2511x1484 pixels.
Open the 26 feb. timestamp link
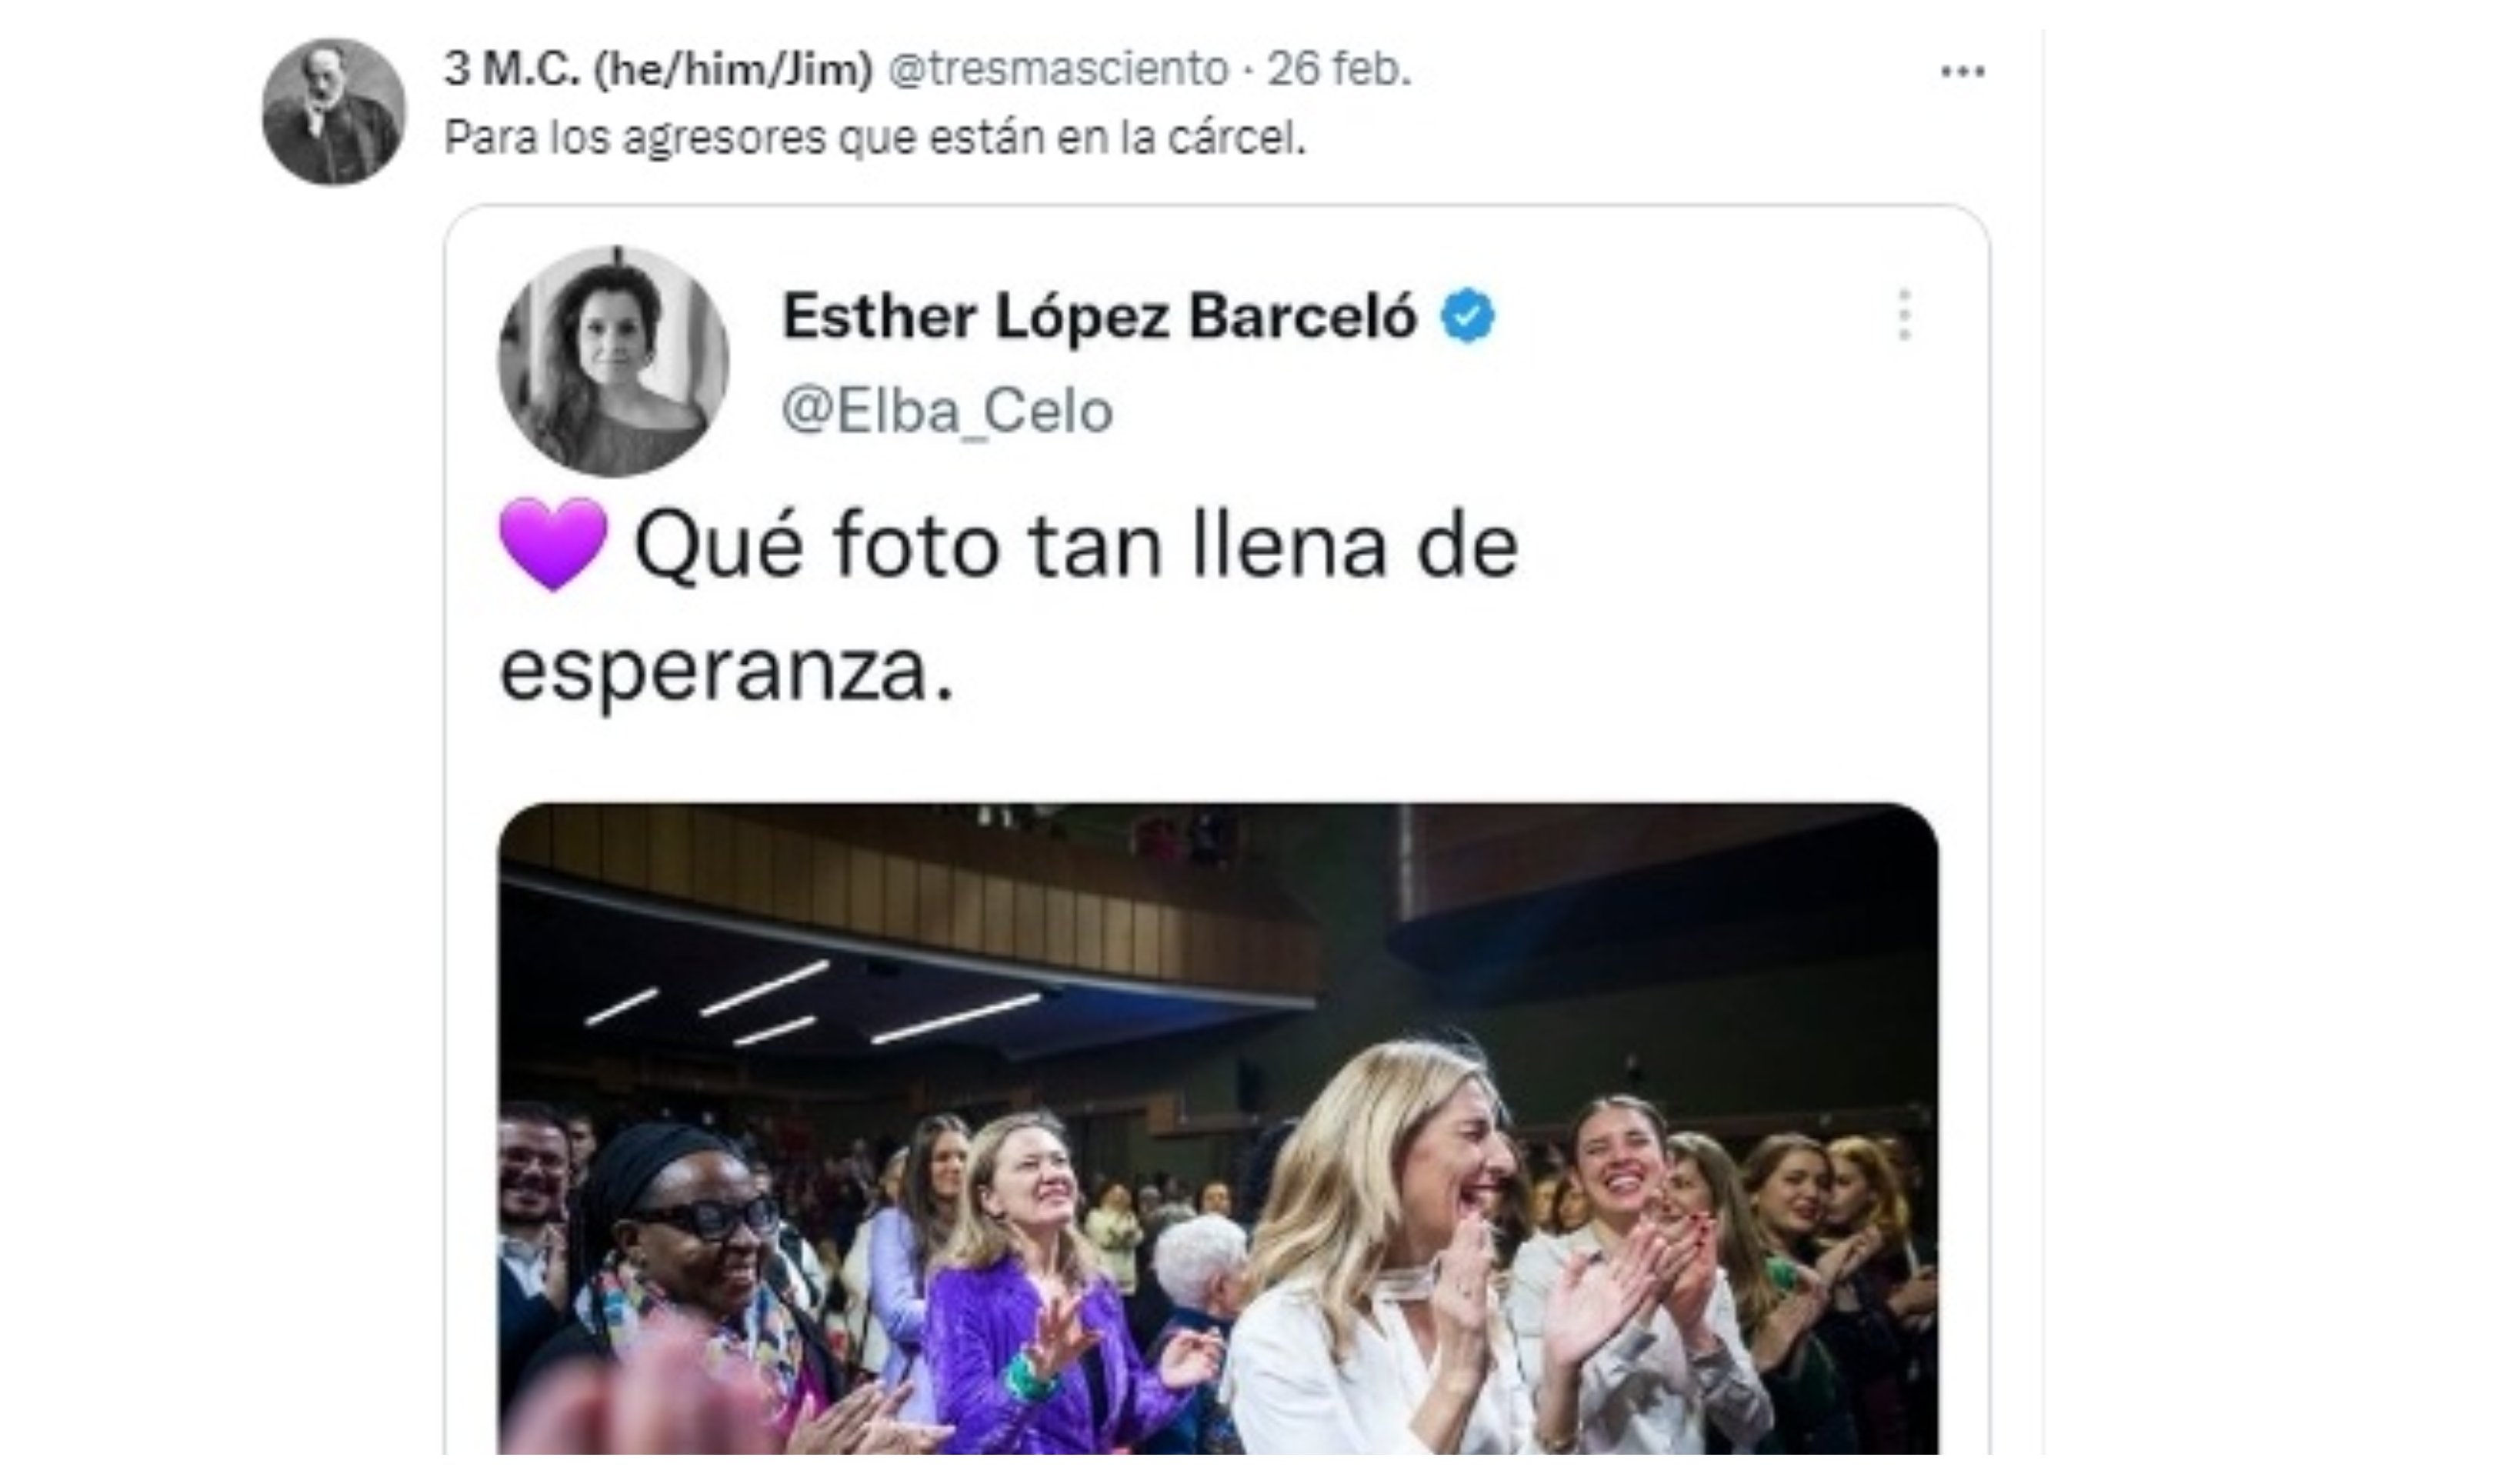[x=1339, y=69]
